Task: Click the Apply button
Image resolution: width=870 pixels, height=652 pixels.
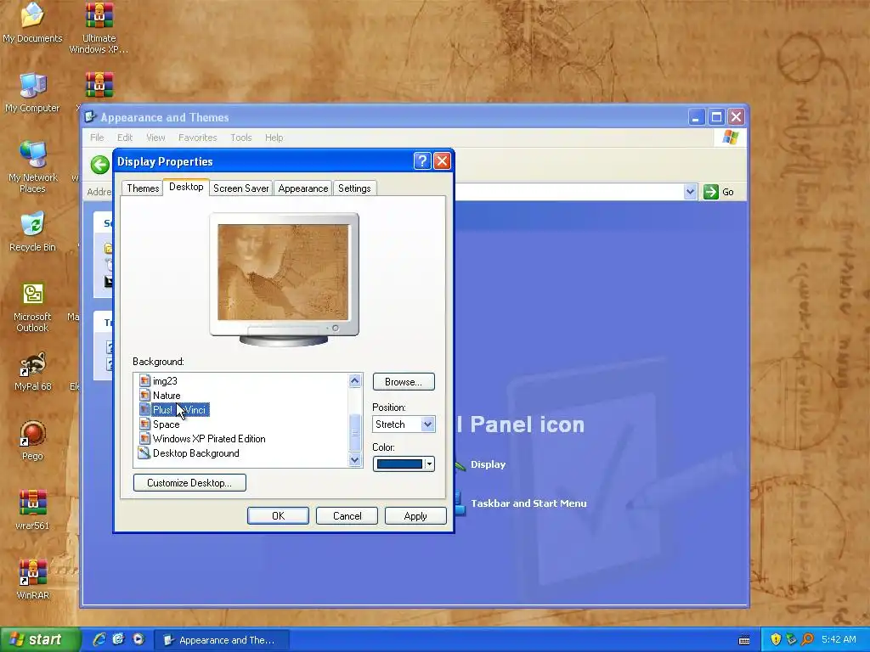Action: pyautogui.click(x=415, y=516)
